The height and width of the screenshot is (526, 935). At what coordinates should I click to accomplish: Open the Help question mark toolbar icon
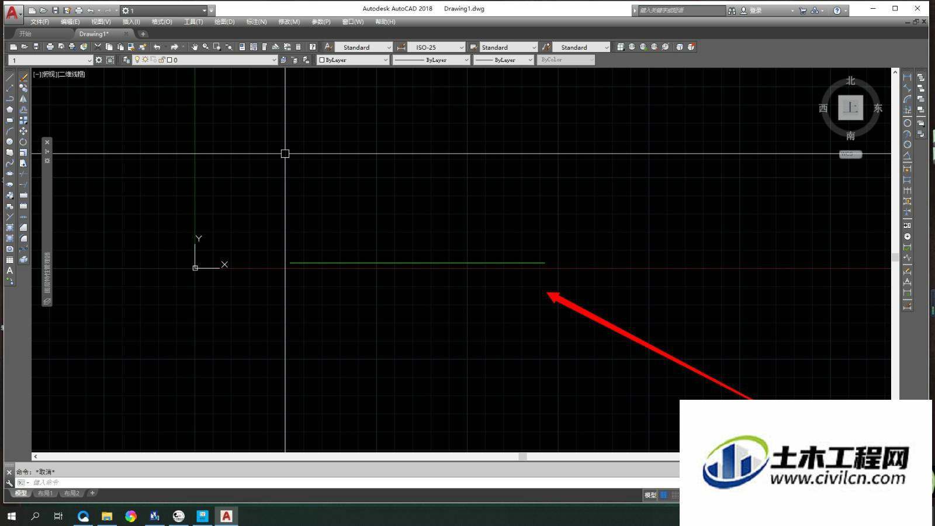click(313, 47)
